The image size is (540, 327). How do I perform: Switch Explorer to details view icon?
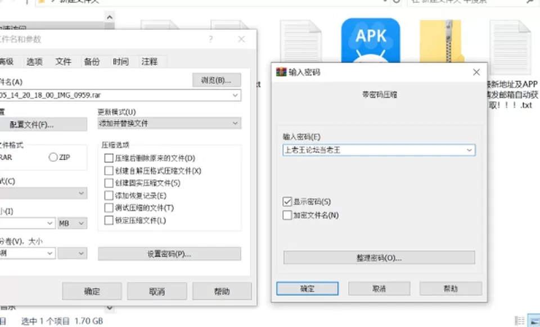pyautogui.click(x=520, y=320)
